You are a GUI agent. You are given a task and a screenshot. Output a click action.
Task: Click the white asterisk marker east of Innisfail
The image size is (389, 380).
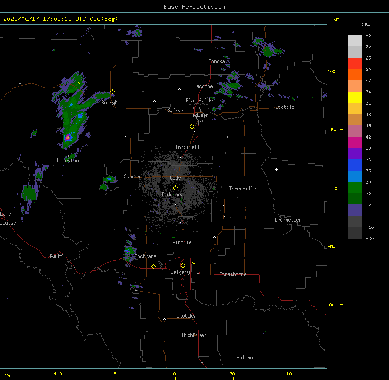tap(227, 137)
